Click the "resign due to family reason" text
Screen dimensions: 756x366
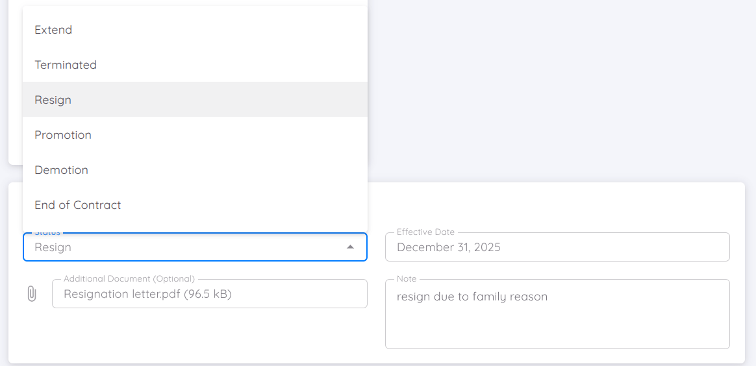click(472, 297)
